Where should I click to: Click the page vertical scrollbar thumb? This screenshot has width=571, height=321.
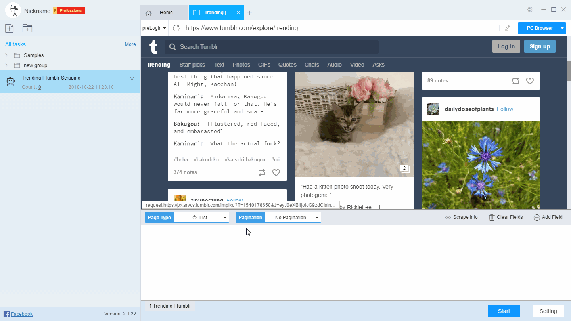(568, 71)
